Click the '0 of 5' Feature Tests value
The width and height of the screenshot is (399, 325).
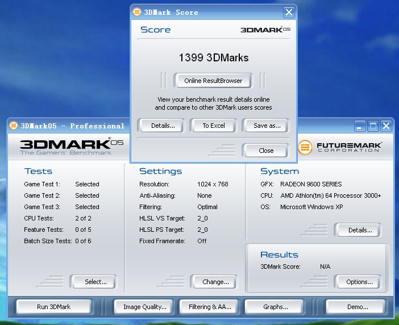coord(83,230)
